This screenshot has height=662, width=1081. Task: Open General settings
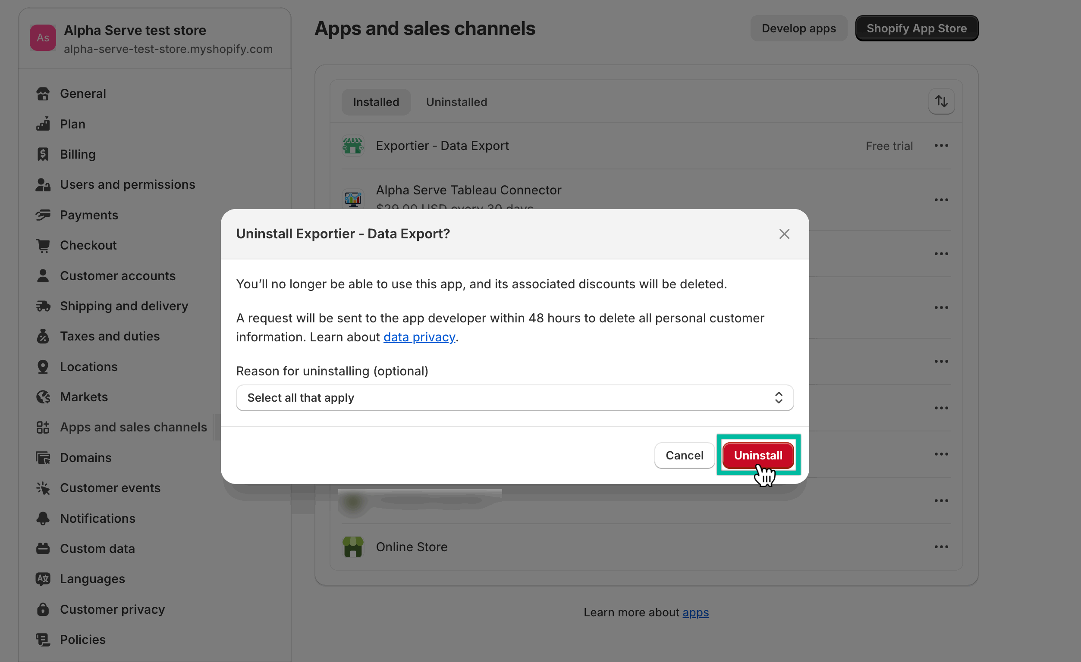(82, 94)
